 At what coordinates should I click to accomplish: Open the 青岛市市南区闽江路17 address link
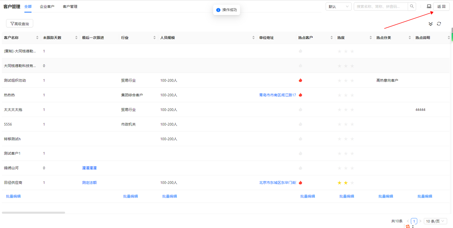(x=277, y=95)
